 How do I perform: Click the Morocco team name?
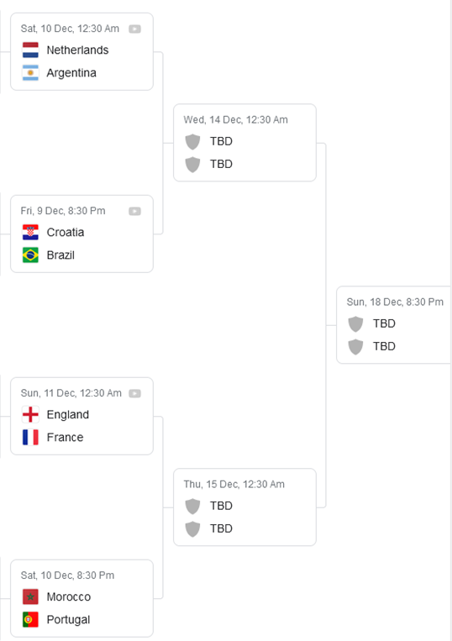tap(69, 596)
